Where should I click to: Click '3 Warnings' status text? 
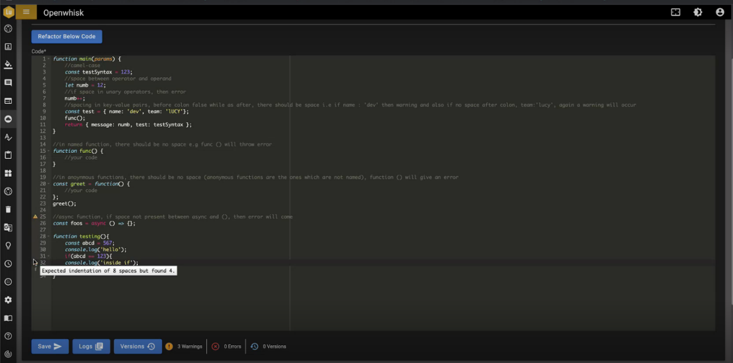[190, 346]
